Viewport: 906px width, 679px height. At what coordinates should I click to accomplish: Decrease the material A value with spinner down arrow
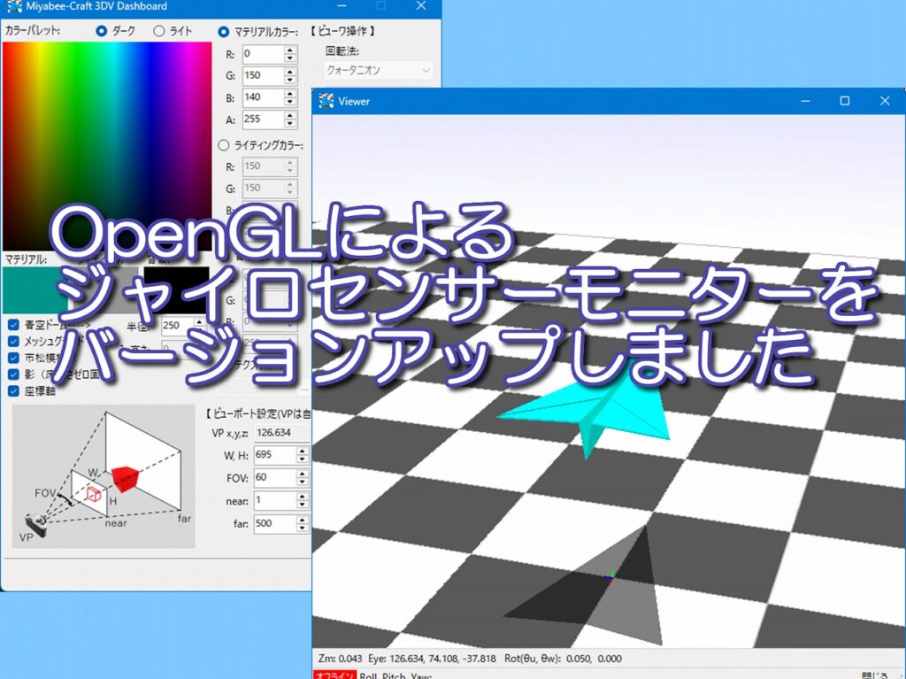coord(290,124)
